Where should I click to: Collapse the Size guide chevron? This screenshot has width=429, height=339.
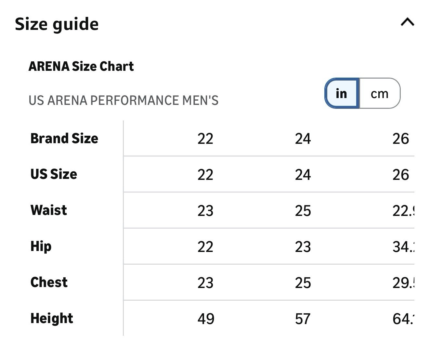[x=407, y=22]
